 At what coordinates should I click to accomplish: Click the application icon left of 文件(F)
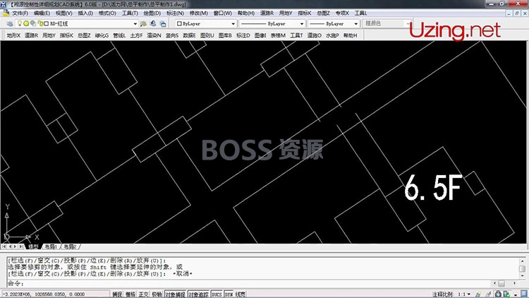tap(6, 13)
